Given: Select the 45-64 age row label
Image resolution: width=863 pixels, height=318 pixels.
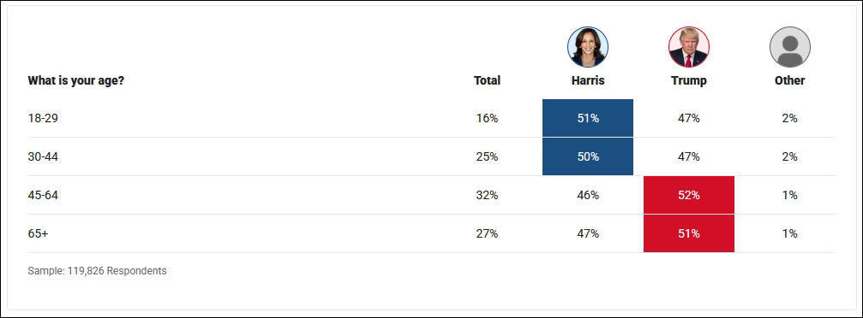Looking at the screenshot, I should pyautogui.click(x=43, y=195).
